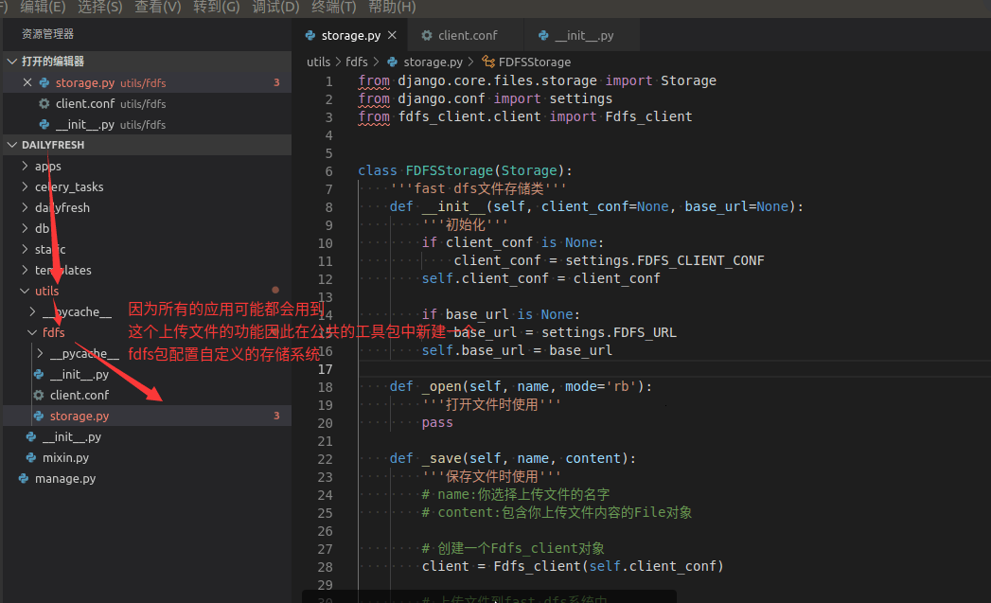Open mixin.py in the explorer
Viewport: 991px width, 603px height.
tap(65, 457)
